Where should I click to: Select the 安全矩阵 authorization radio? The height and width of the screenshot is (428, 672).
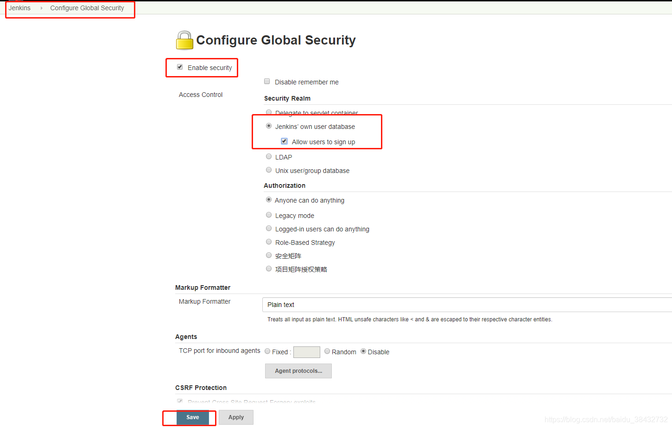269,256
